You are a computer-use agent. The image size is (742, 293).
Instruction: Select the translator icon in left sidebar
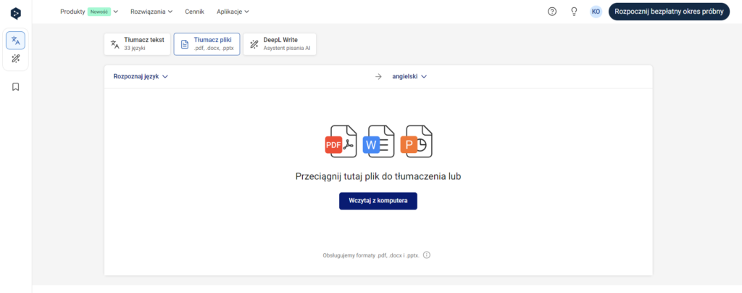click(16, 41)
